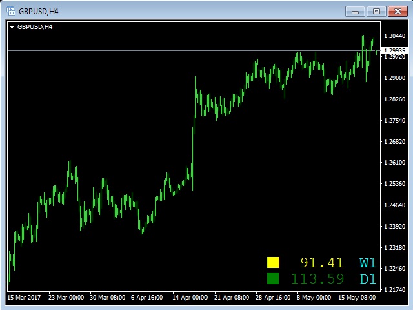Click the 30 Mar 08:00 time marker
The image size is (413, 310).
(x=108, y=298)
